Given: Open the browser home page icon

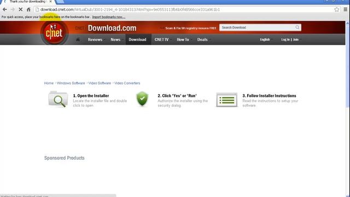Looking at the screenshot, I should click(x=28, y=9).
